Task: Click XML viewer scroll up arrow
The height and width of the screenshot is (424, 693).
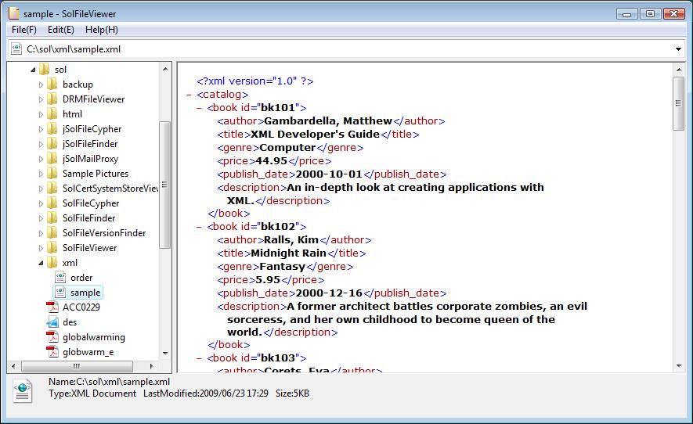Action: click(679, 70)
